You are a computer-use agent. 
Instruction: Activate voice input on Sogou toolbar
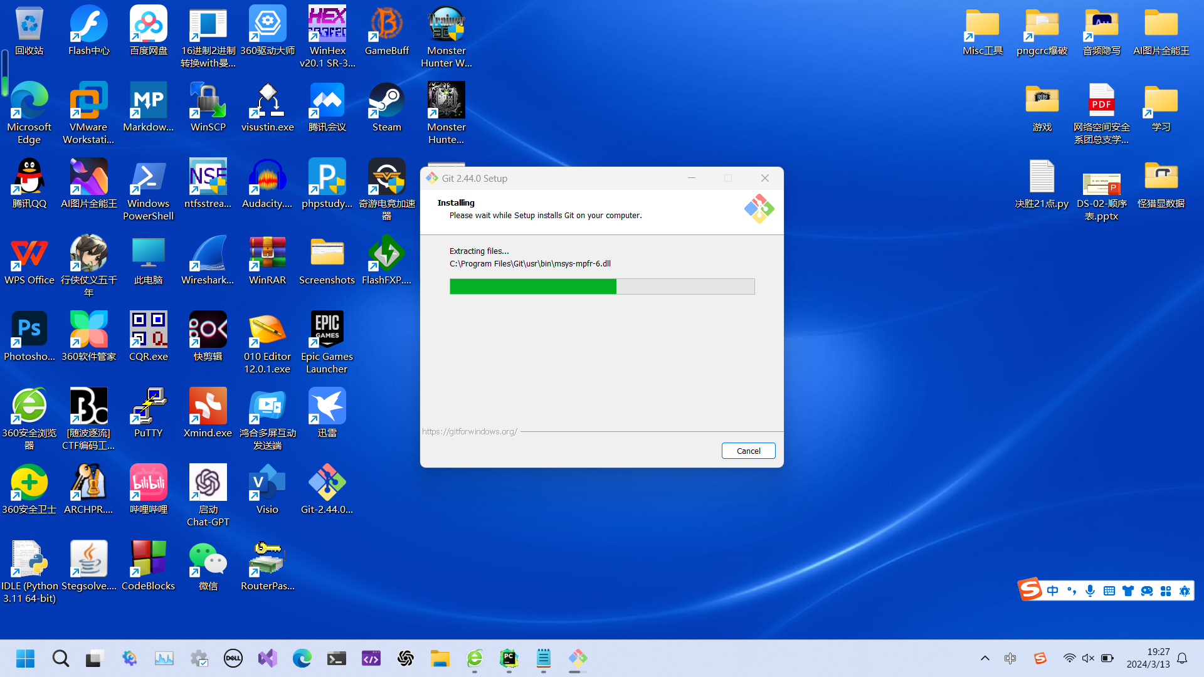click(x=1090, y=590)
